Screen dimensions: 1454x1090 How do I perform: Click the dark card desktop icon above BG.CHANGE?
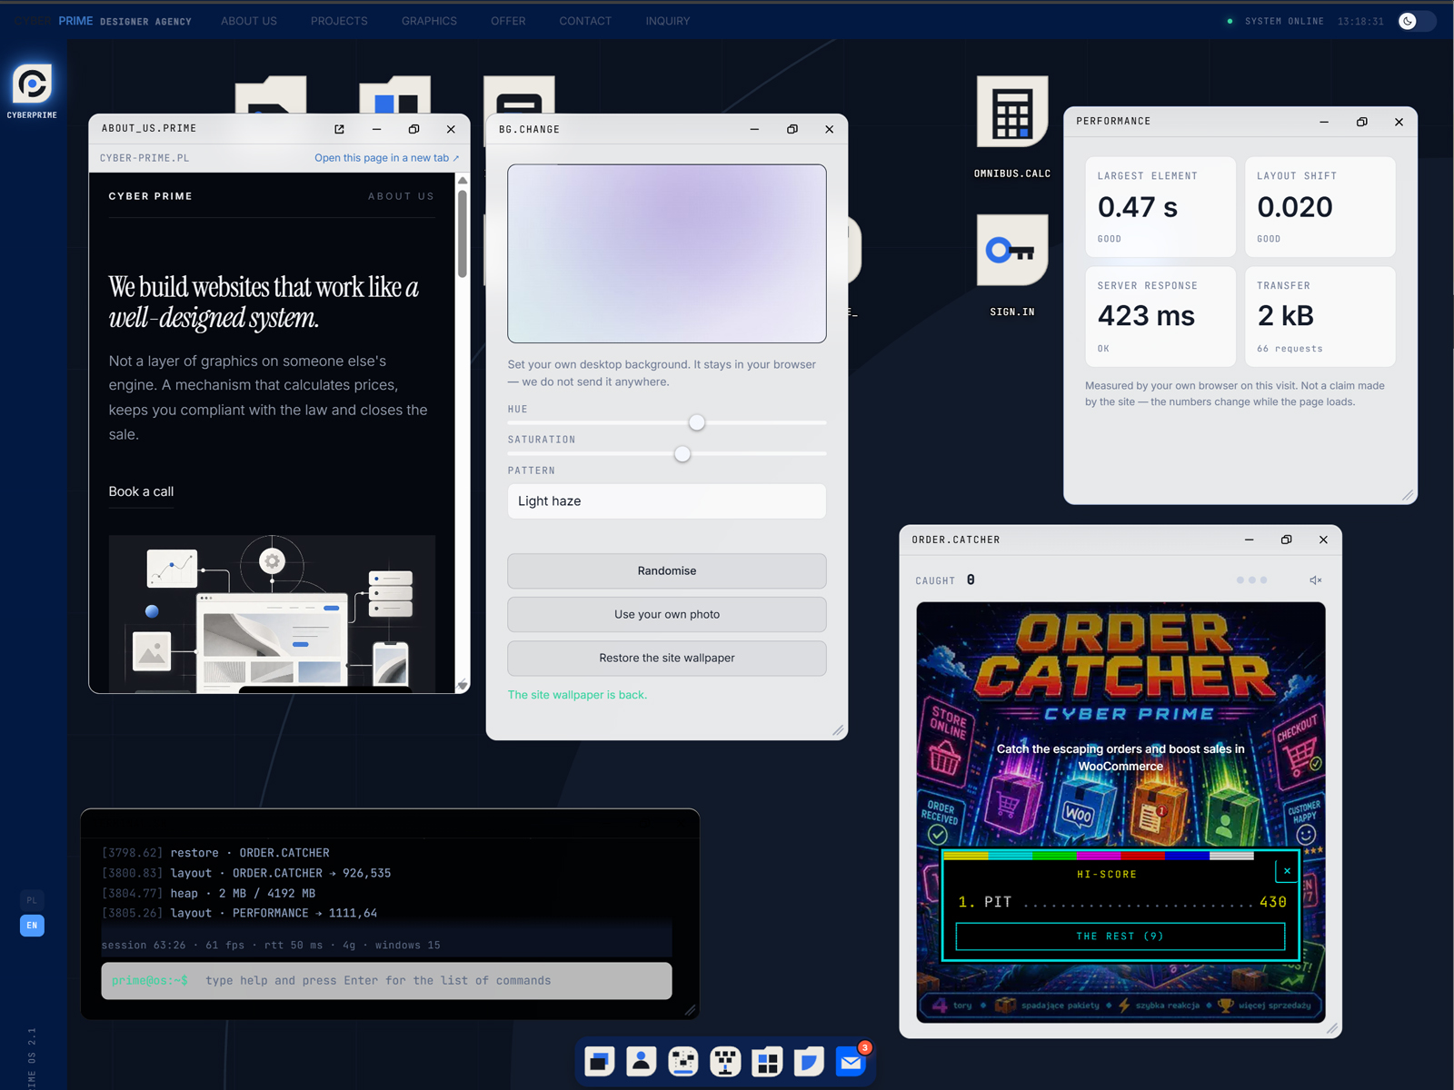(x=519, y=95)
